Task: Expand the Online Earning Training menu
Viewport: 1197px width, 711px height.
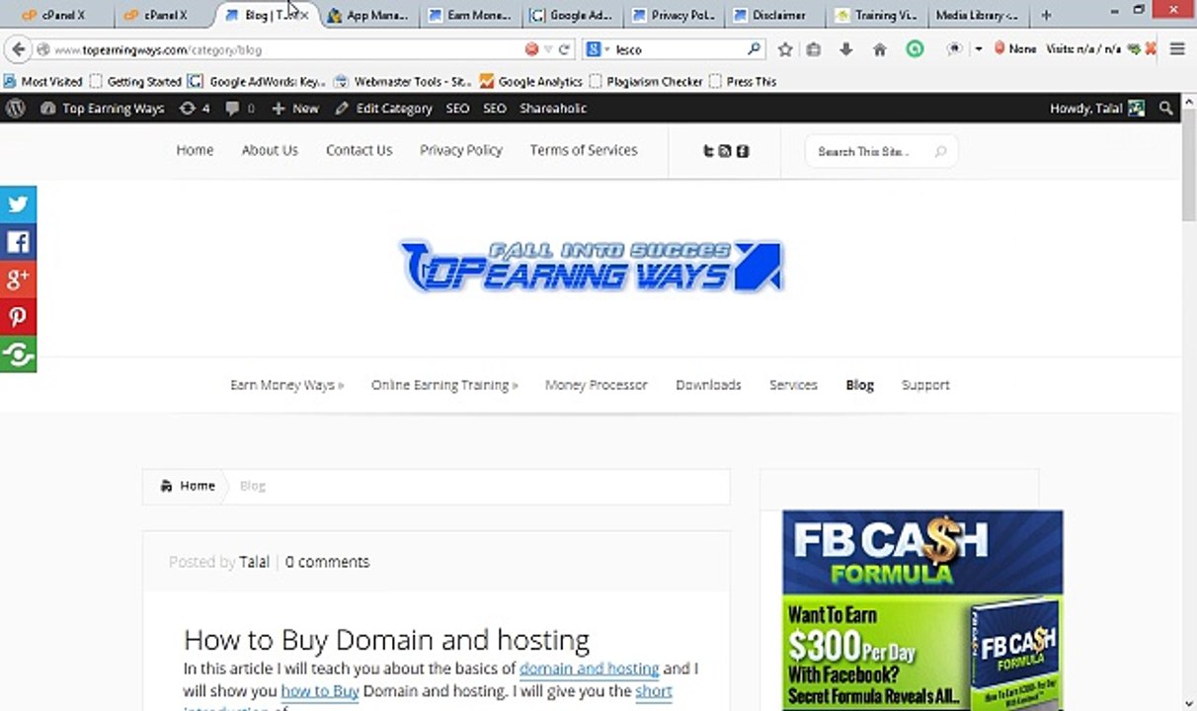Action: (x=444, y=385)
